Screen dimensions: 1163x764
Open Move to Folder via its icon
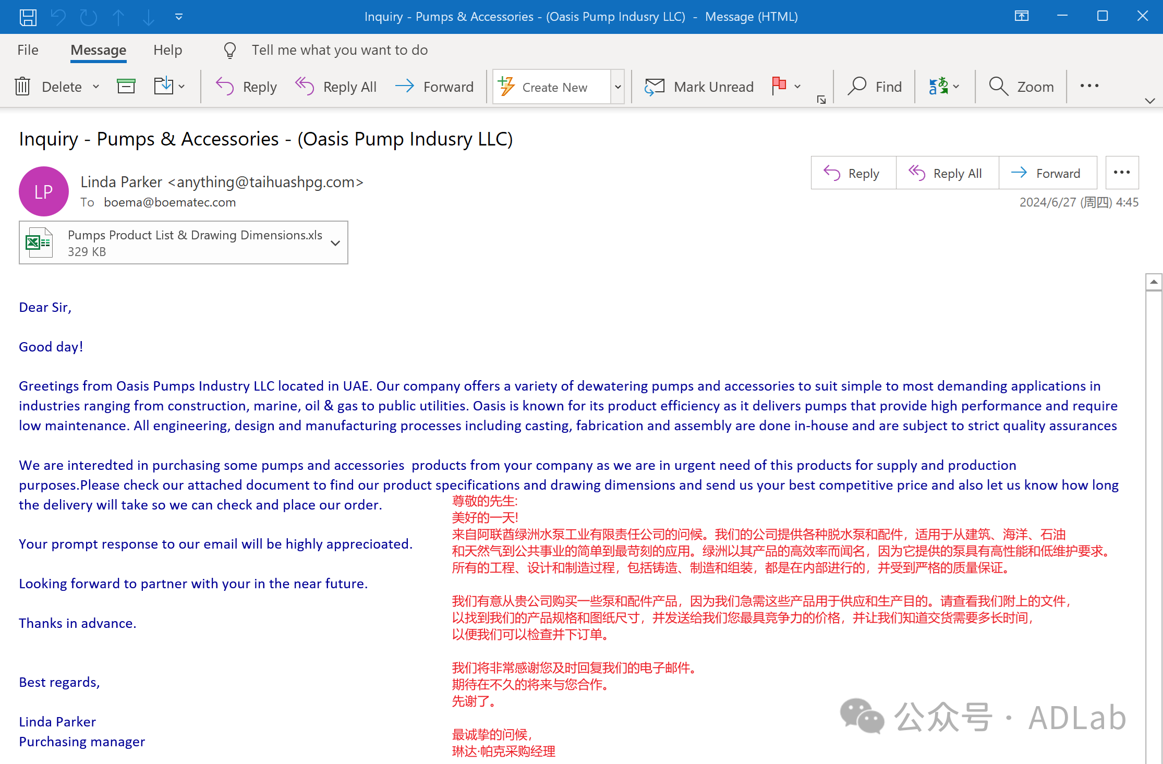tap(163, 86)
